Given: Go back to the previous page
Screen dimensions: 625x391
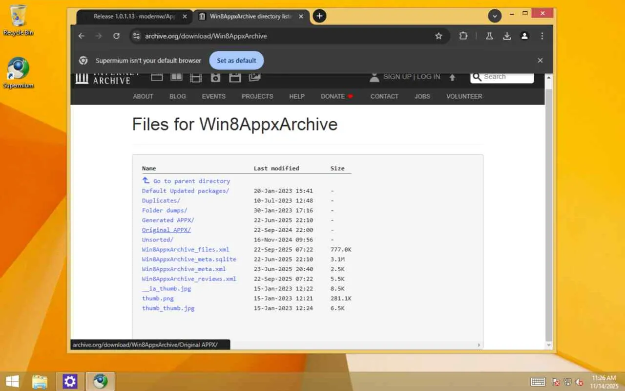Looking at the screenshot, I should [x=82, y=36].
